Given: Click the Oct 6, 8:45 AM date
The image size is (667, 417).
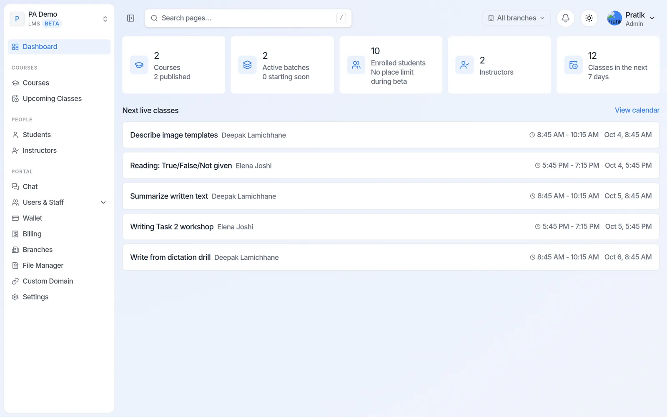Looking at the screenshot, I should 628,257.
